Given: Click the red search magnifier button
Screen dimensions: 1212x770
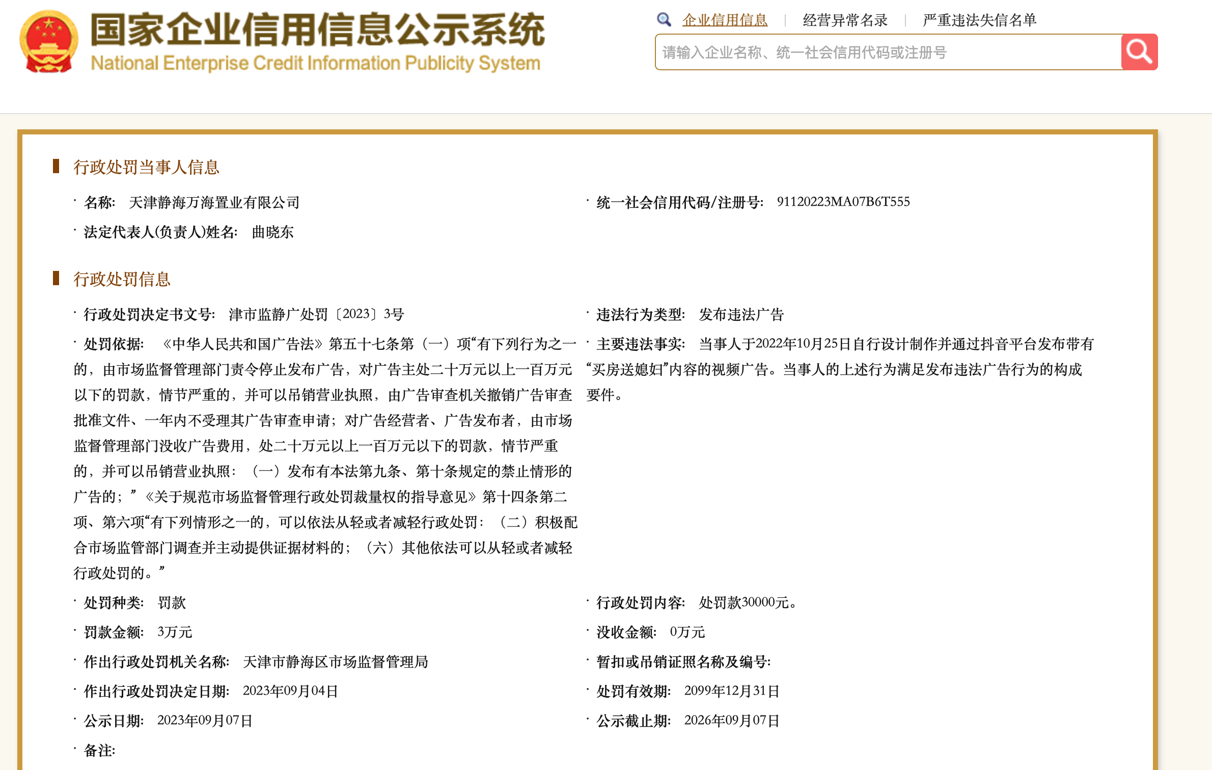Looking at the screenshot, I should (x=1139, y=52).
